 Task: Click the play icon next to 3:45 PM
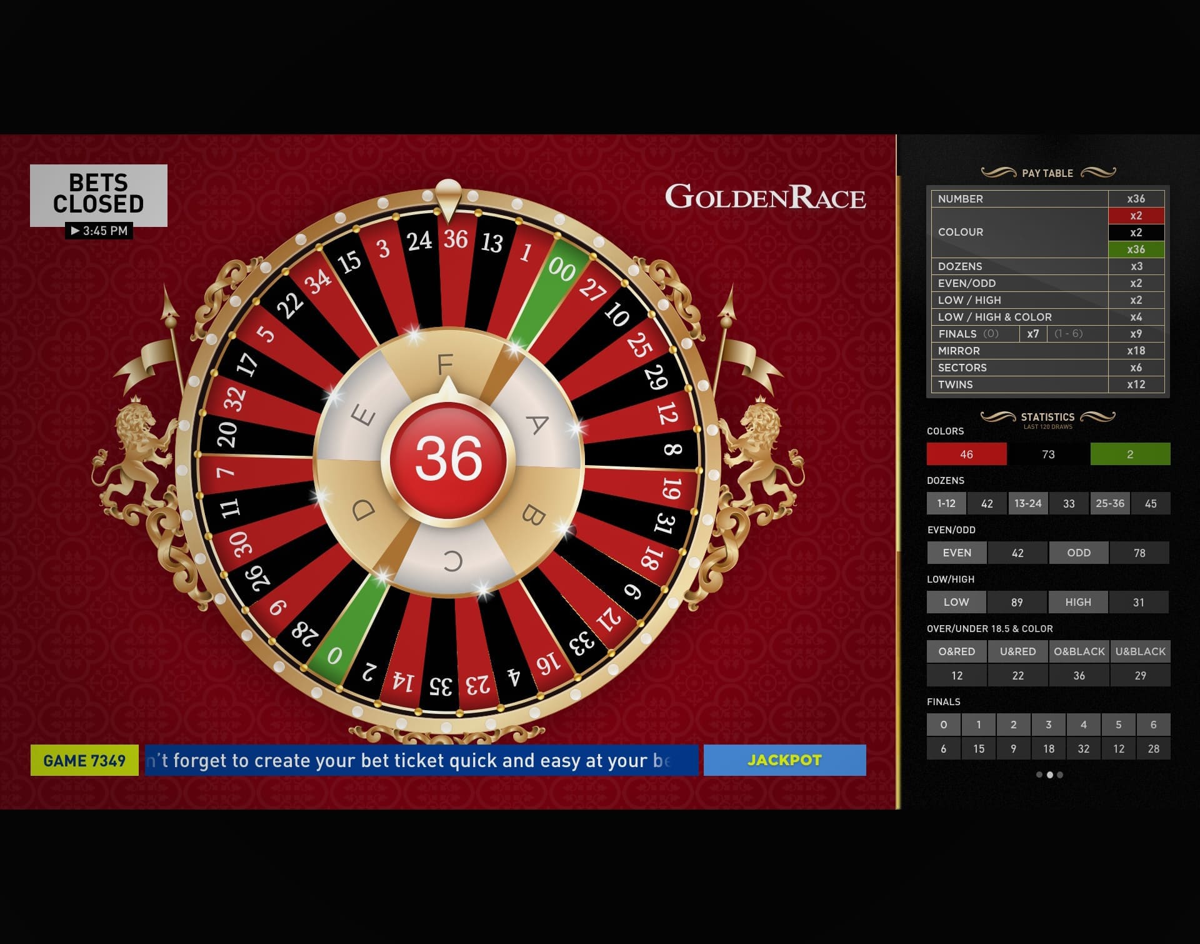76,231
